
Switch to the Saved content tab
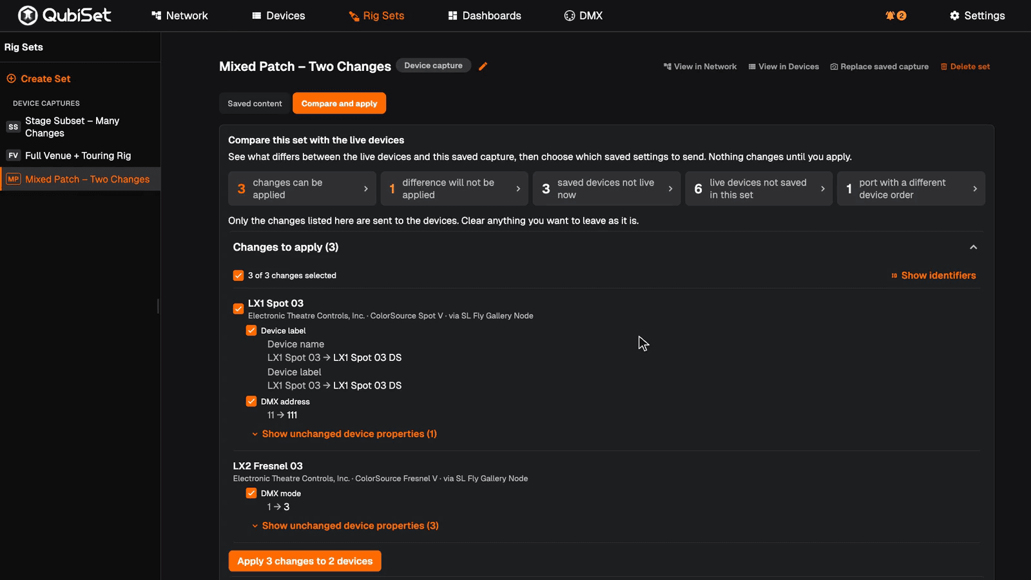pyautogui.click(x=255, y=103)
